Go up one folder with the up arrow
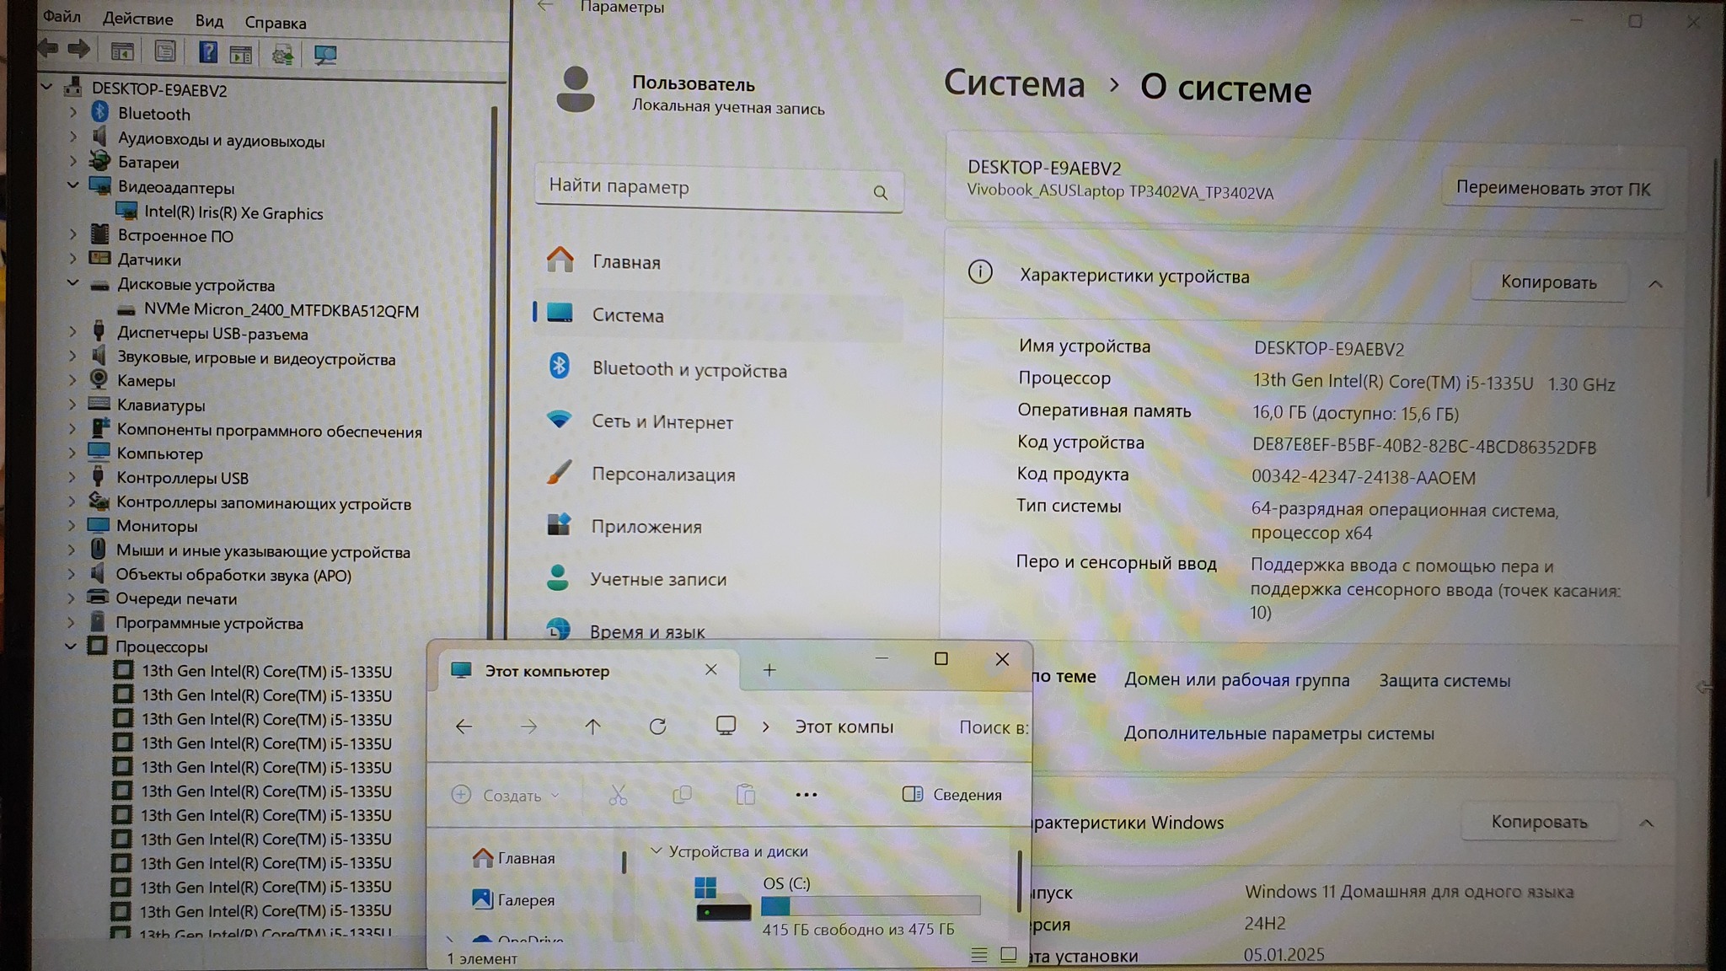Image resolution: width=1726 pixels, height=971 pixels. [592, 727]
